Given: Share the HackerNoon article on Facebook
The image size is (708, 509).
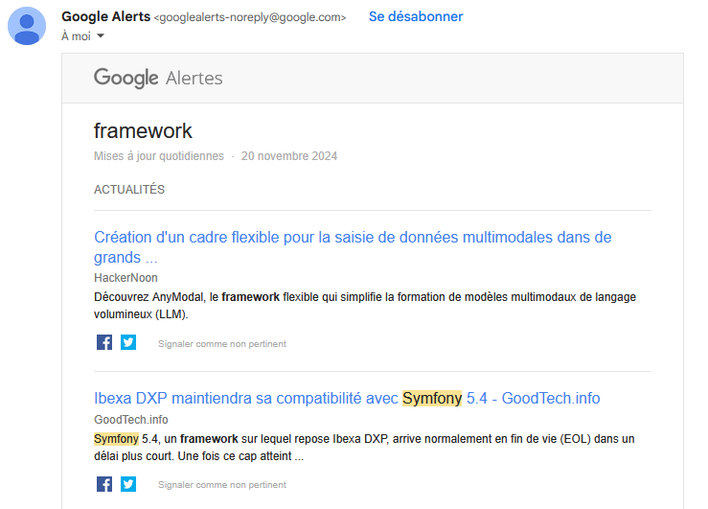Looking at the screenshot, I should 104,342.
